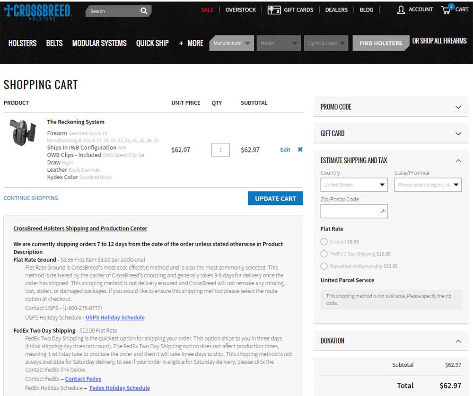Open the gift cards icon link
This screenshot has height=396, width=473.
pos(274,10)
